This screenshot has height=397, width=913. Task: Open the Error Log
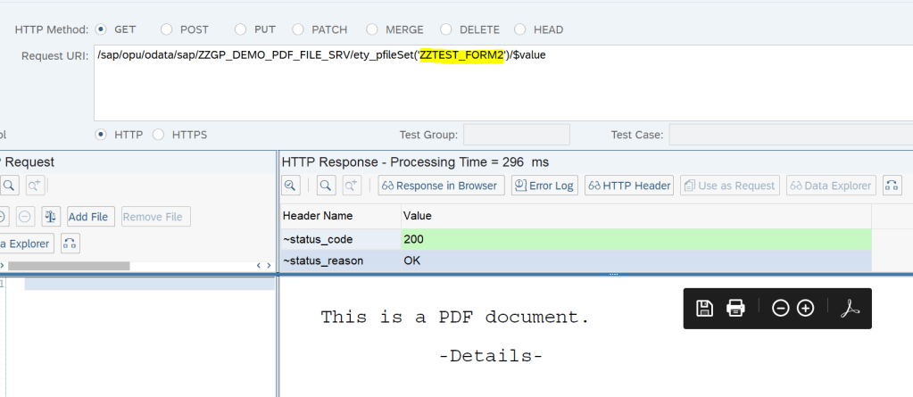point(545,186)
